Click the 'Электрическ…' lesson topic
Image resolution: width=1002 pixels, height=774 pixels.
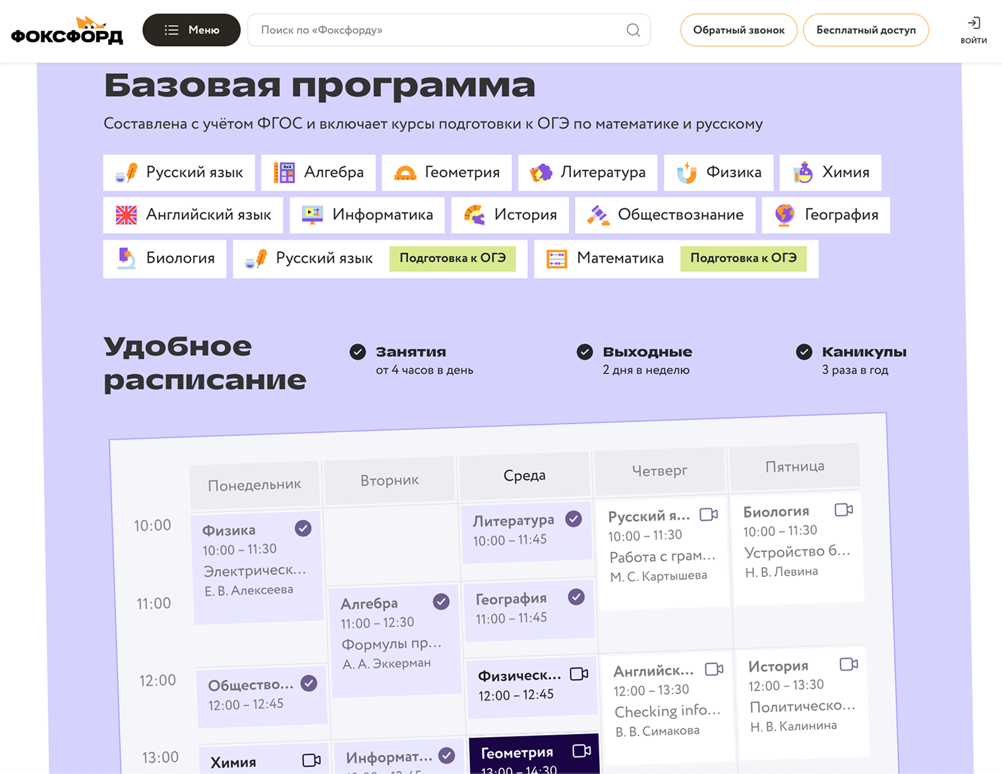254,570
